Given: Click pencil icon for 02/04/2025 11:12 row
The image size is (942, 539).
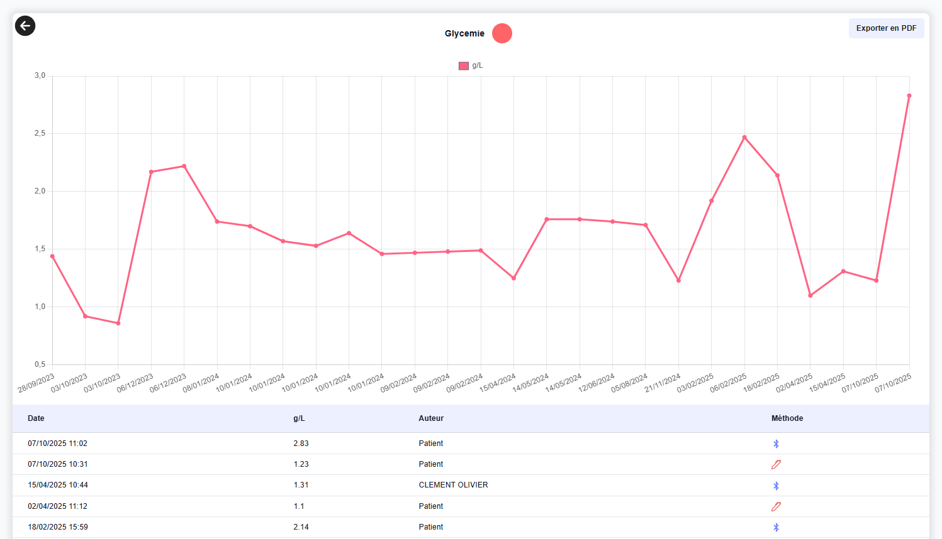Looking at the screenshot, I should pyautogui.click(x=776, y=506).
